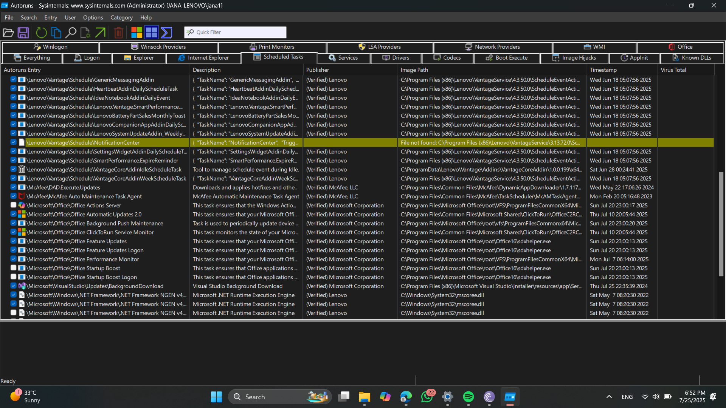This screenshot has width=726, height=408.
Task: Switch to the Known DLLs tab
Action: (x=692, y=58)
